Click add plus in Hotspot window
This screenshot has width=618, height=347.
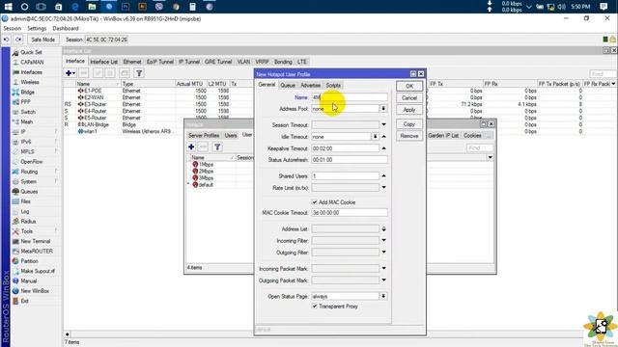(x=191, y=147)
